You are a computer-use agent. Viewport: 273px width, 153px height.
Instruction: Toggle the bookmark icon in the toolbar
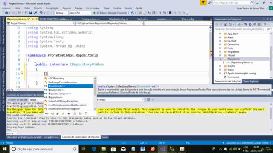(170, 13)
